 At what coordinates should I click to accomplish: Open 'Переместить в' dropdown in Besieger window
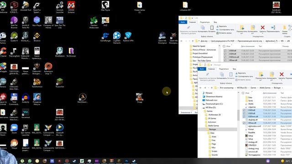261,76
